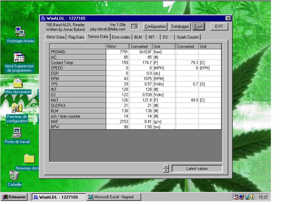Click the up arrow of the spinner
Viewport: 297px width, 205px height.
click(x=166, y=166)
